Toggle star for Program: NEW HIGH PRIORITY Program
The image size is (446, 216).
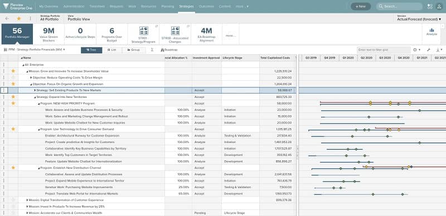[x=13, y=103]
